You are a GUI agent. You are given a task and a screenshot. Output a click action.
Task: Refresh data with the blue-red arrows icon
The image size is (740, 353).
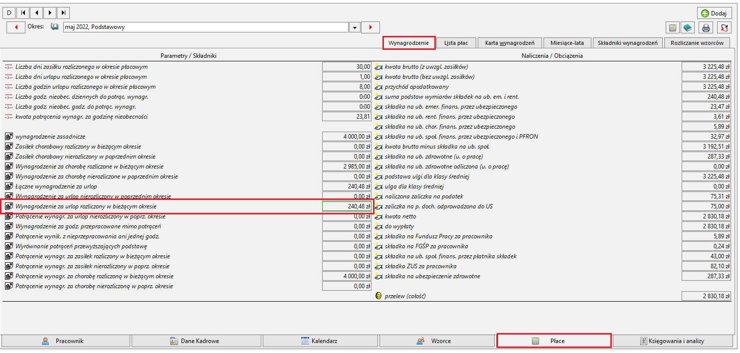[x=724, y=27]
